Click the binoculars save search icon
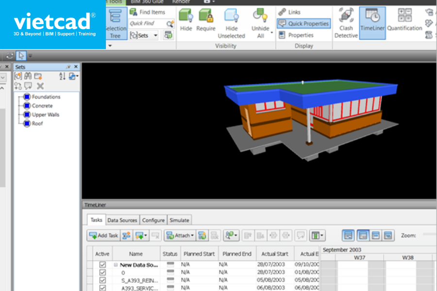 (28, 76)
